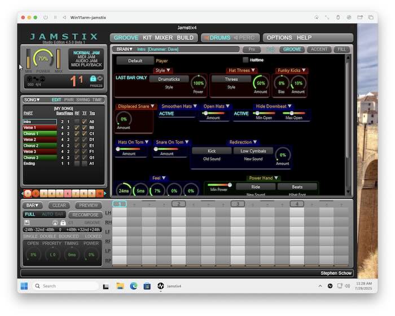
Task: Click the Perc speaker icon
Action: coord(236,38)
